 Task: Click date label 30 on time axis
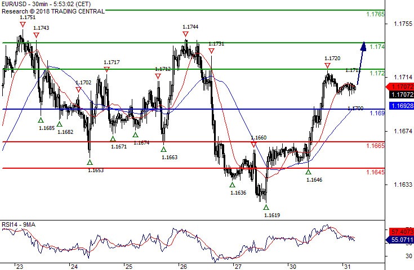292,267
